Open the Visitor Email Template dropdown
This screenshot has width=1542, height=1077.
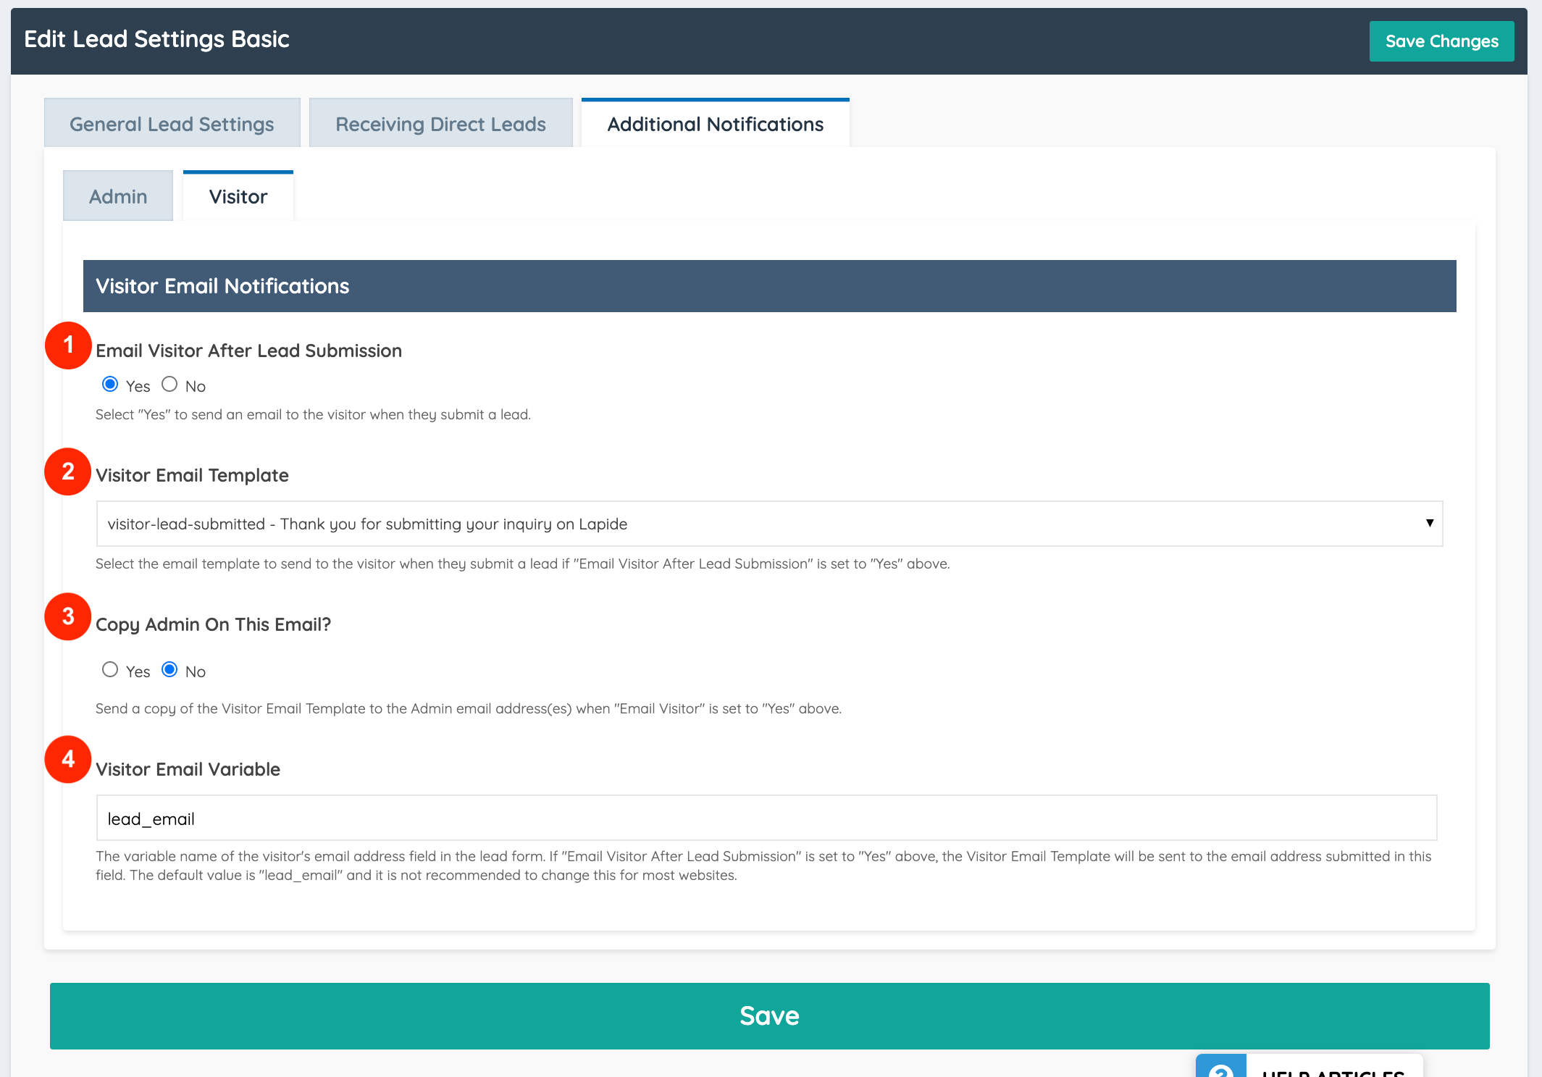tap(768, 524)
